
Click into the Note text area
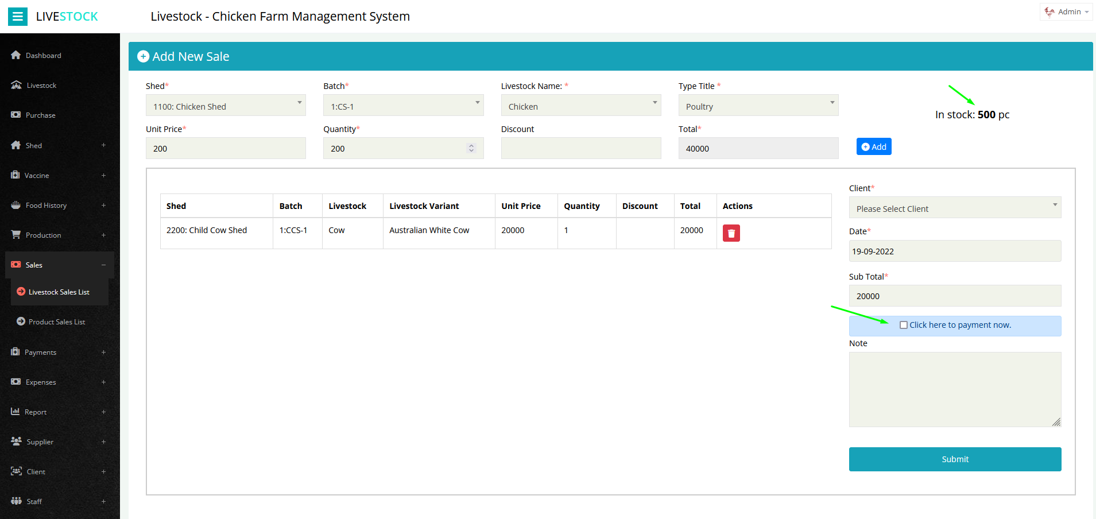[x=954, y=389]
